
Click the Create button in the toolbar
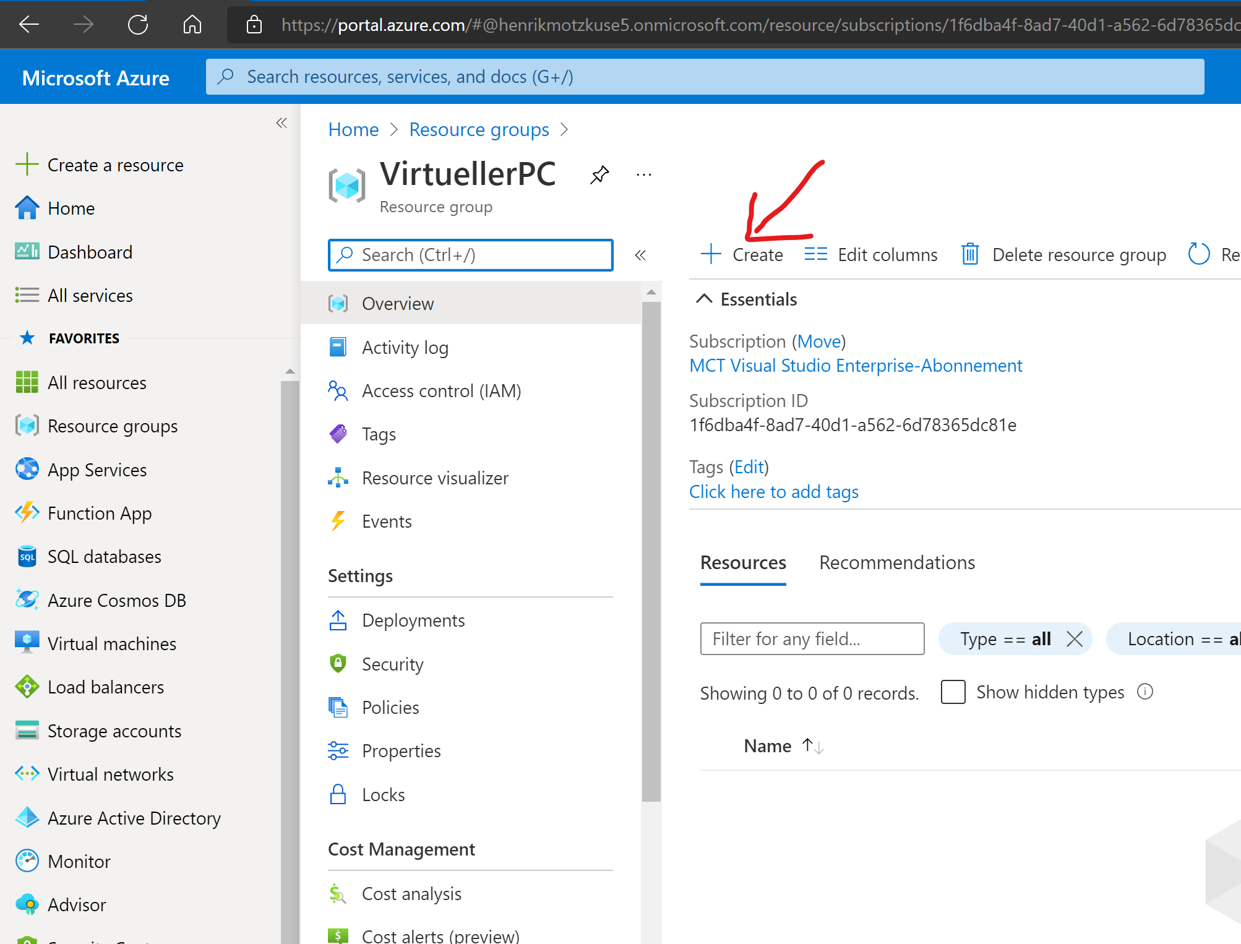(742, 254)
